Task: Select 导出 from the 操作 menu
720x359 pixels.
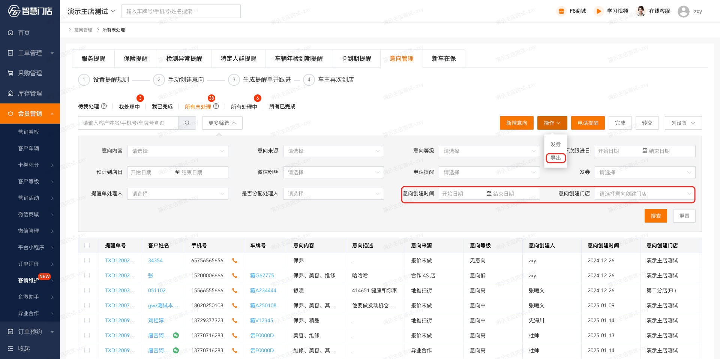Action: tap(556, 158)
